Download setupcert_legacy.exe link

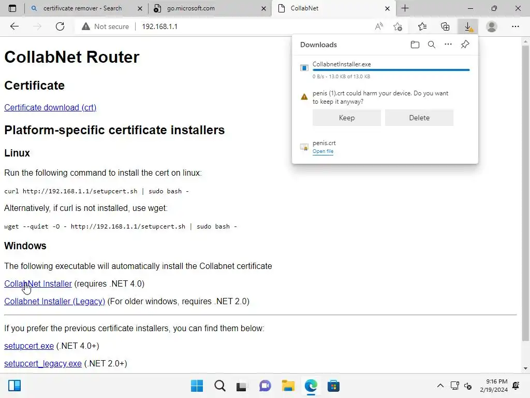[x=43, y=363]
